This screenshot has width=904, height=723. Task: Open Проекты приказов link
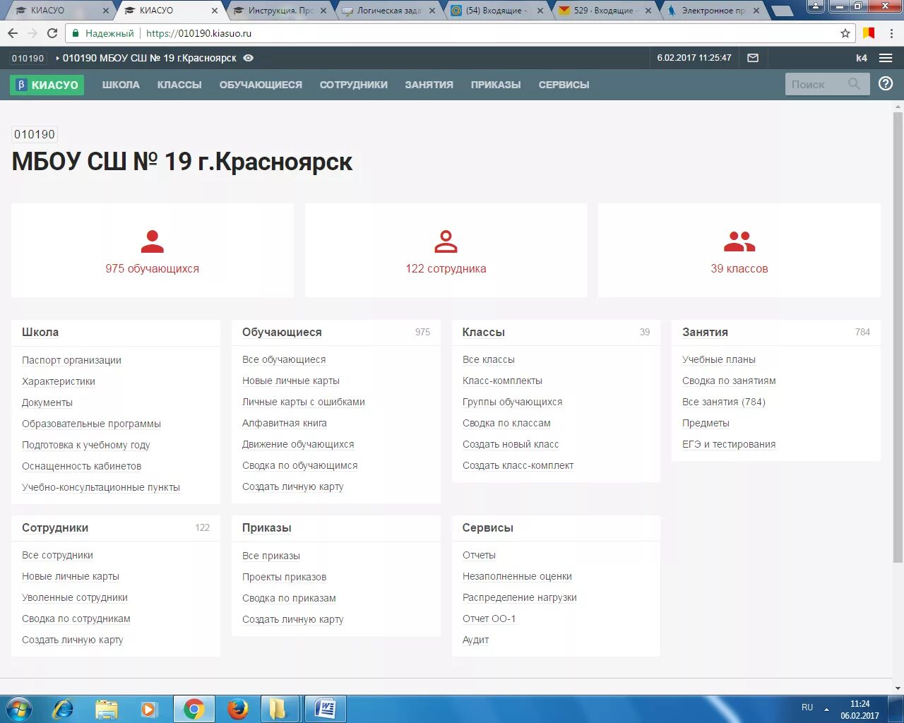[x=284, y=577]
